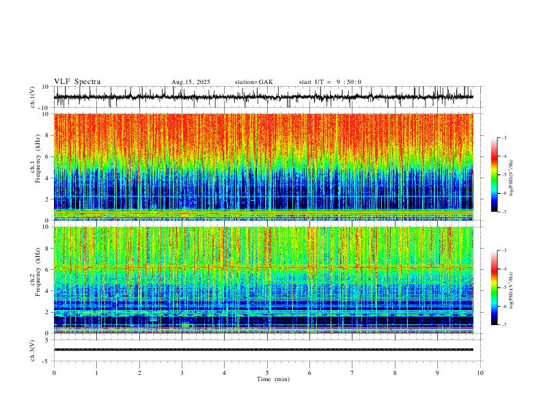
Task: Click the ch.1 spectrogram panel
Action: [263, 167]
